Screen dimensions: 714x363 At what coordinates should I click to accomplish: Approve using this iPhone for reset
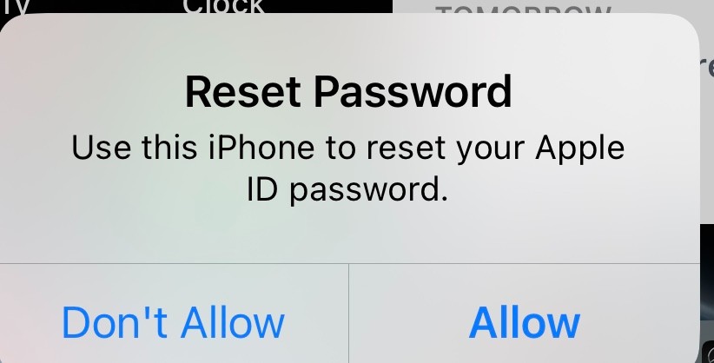point(524,313)
